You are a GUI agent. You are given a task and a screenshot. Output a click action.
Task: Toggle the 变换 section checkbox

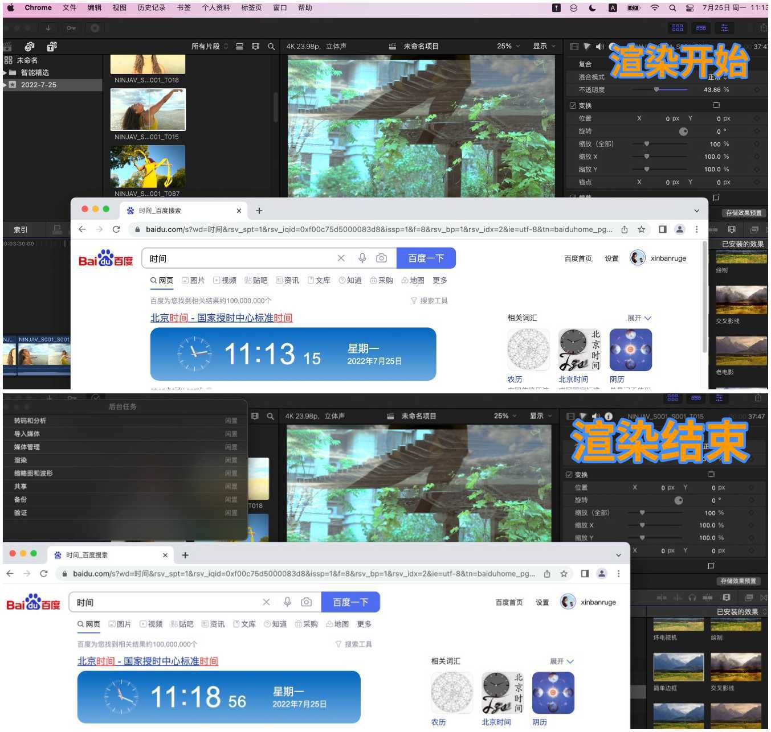573,105
